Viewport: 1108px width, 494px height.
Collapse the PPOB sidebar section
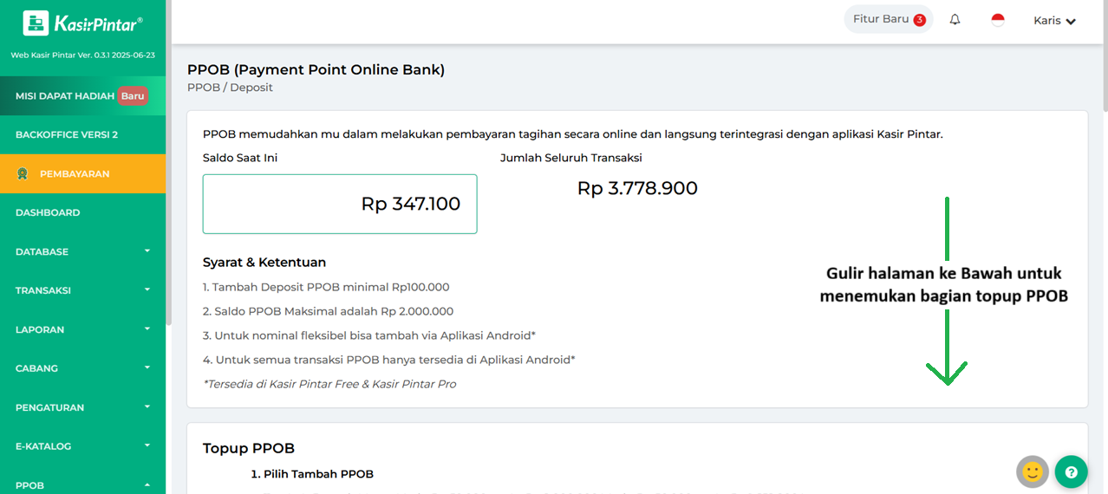tap(147, 485)
